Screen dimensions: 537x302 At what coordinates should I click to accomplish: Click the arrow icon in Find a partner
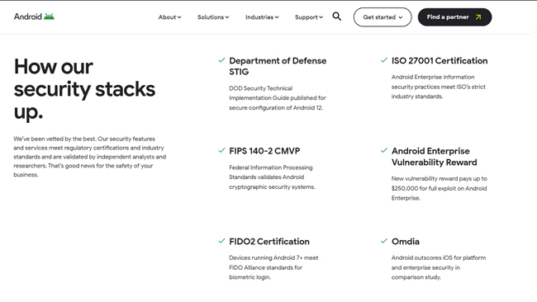click(x=478, y=17)
